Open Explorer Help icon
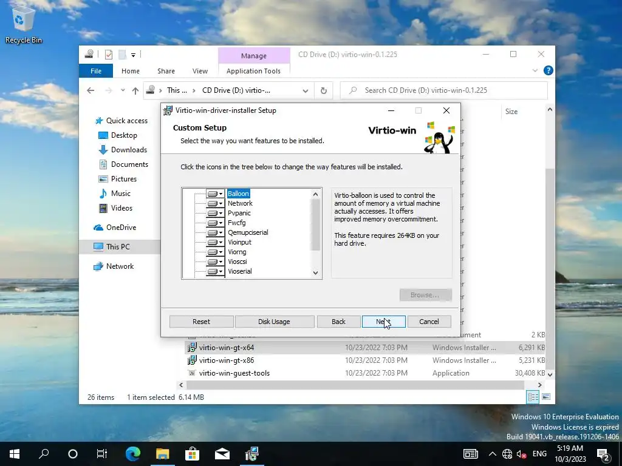The image size is (622, 466). (x=549, y=70)
